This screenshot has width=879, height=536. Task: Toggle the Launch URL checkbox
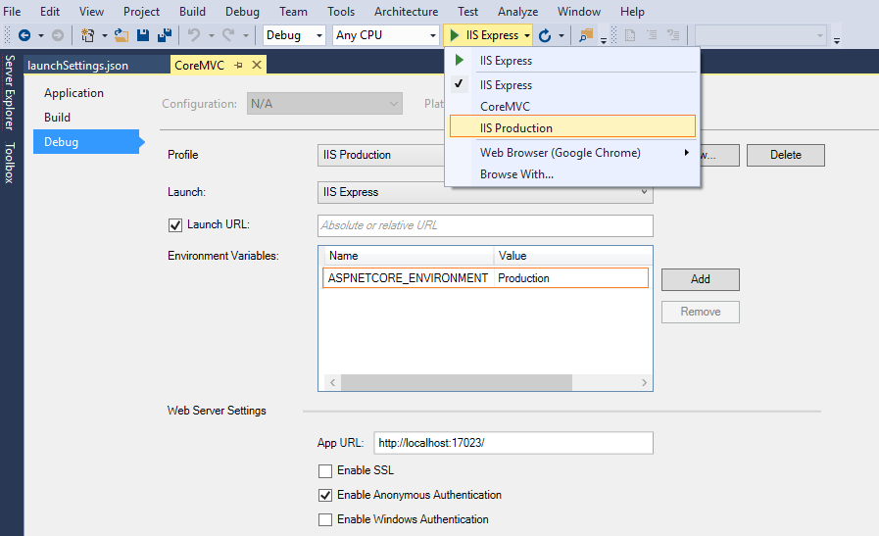click(175, 225)
